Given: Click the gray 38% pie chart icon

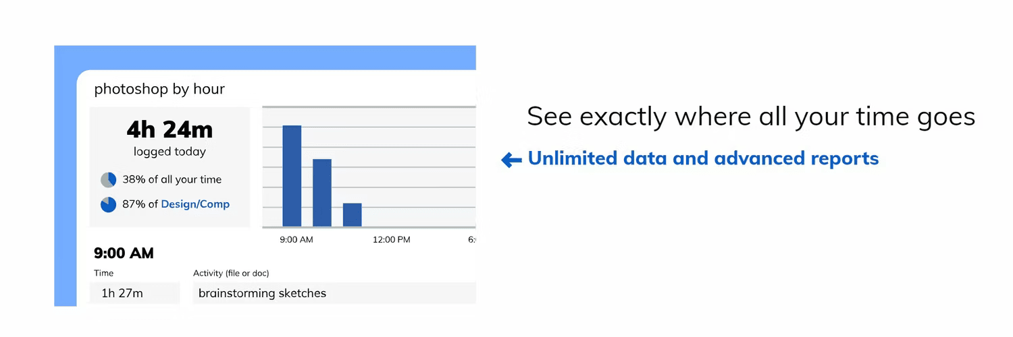Looking at the screenshot, I should (x=108, y=180).
